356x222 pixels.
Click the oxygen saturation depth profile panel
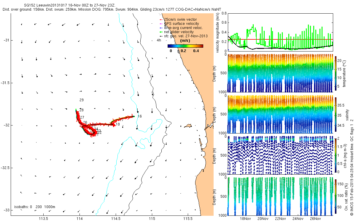point(280,197)
